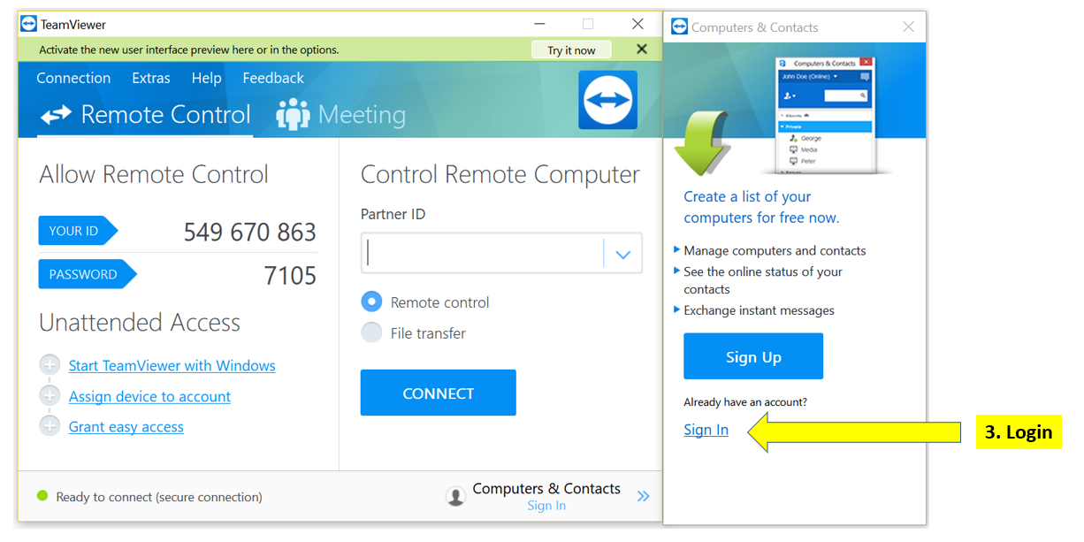Click the Try it now button

571,50
